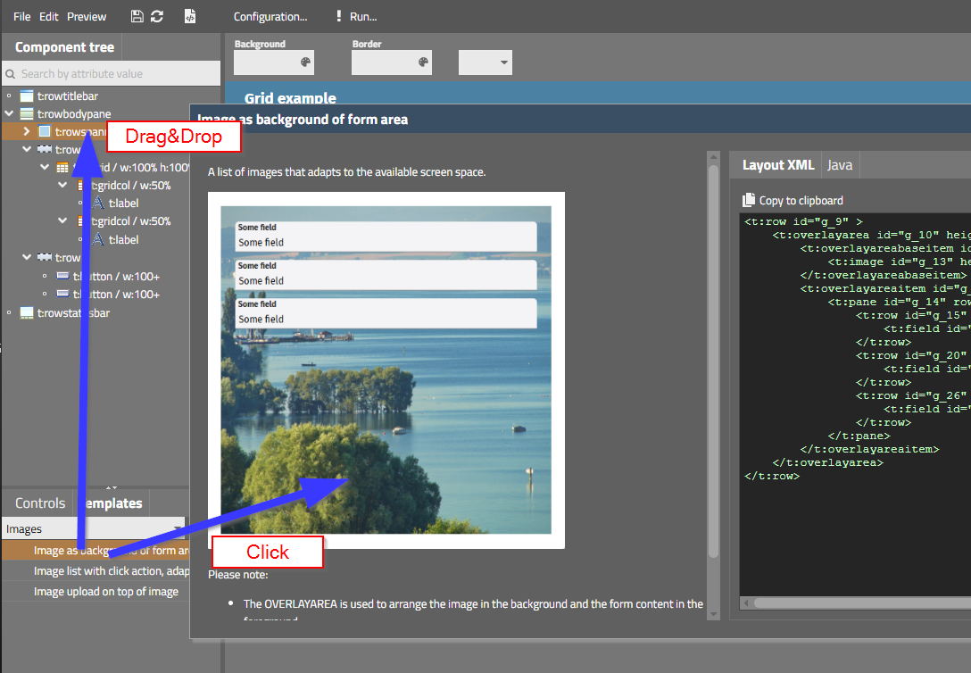
Task: Open the XML code file icon
Action: click(190, 16)
